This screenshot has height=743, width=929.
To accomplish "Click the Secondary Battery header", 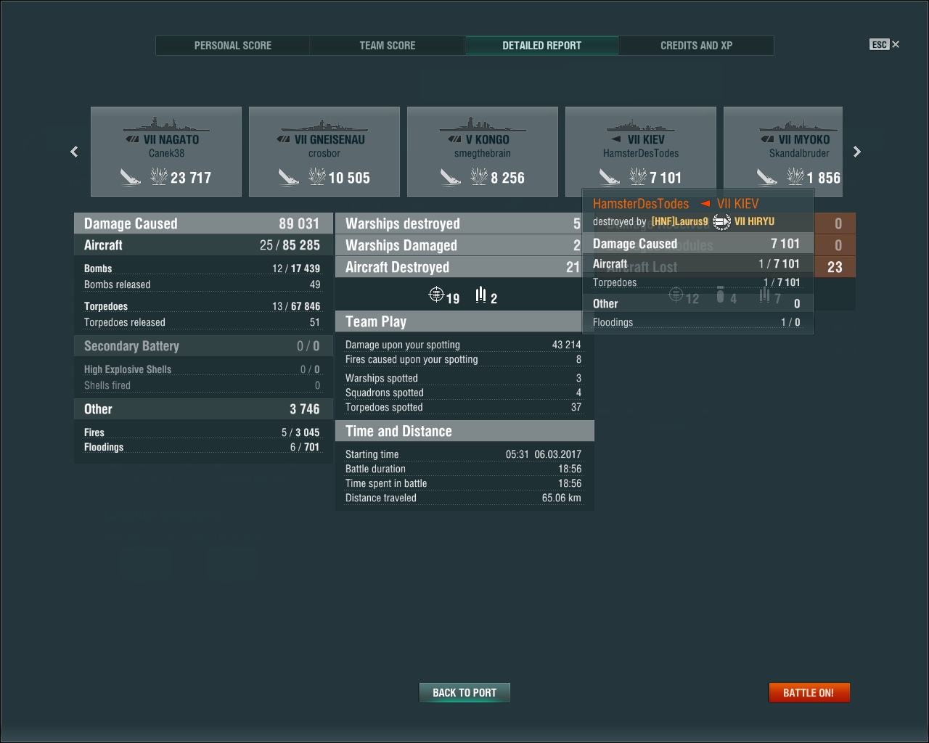I will point(203,346).
